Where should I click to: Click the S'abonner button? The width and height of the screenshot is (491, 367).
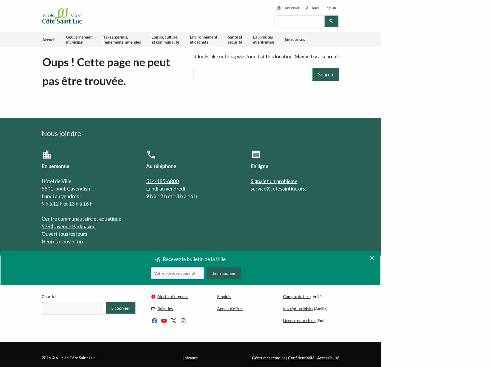[120, 308]
